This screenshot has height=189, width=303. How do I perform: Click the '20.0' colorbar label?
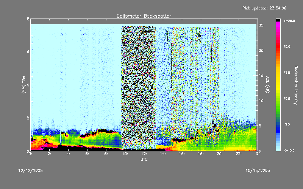coord(287,46)
